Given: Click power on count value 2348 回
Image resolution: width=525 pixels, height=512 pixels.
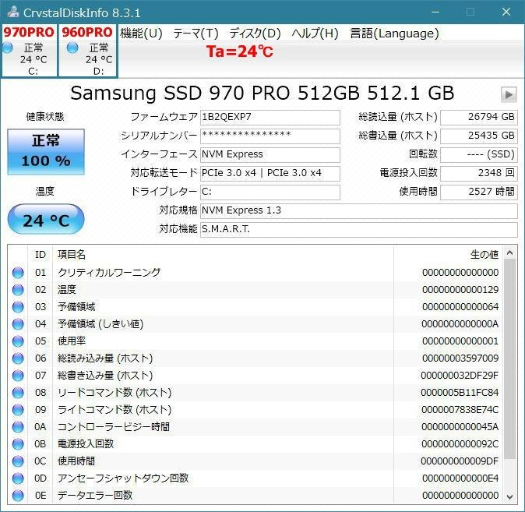Looking at the screenshot, I should coord(479,174).
